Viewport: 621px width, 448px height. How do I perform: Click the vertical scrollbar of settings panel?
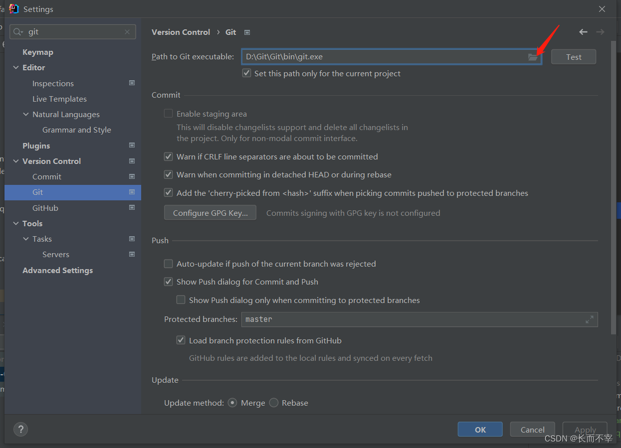[614, 188]
